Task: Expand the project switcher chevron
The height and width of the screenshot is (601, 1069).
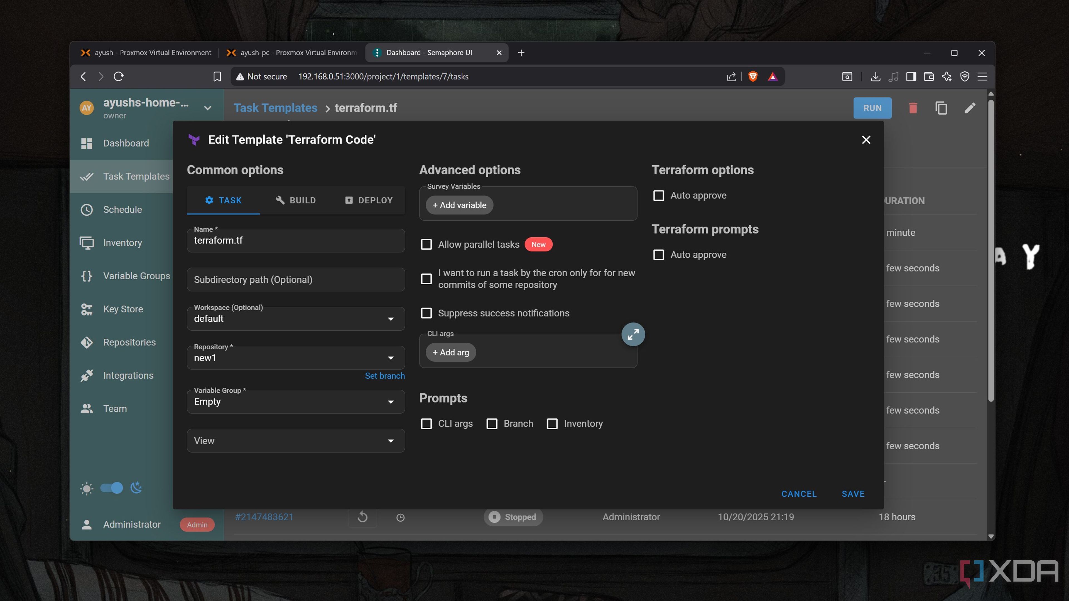Action: point(207,108)
